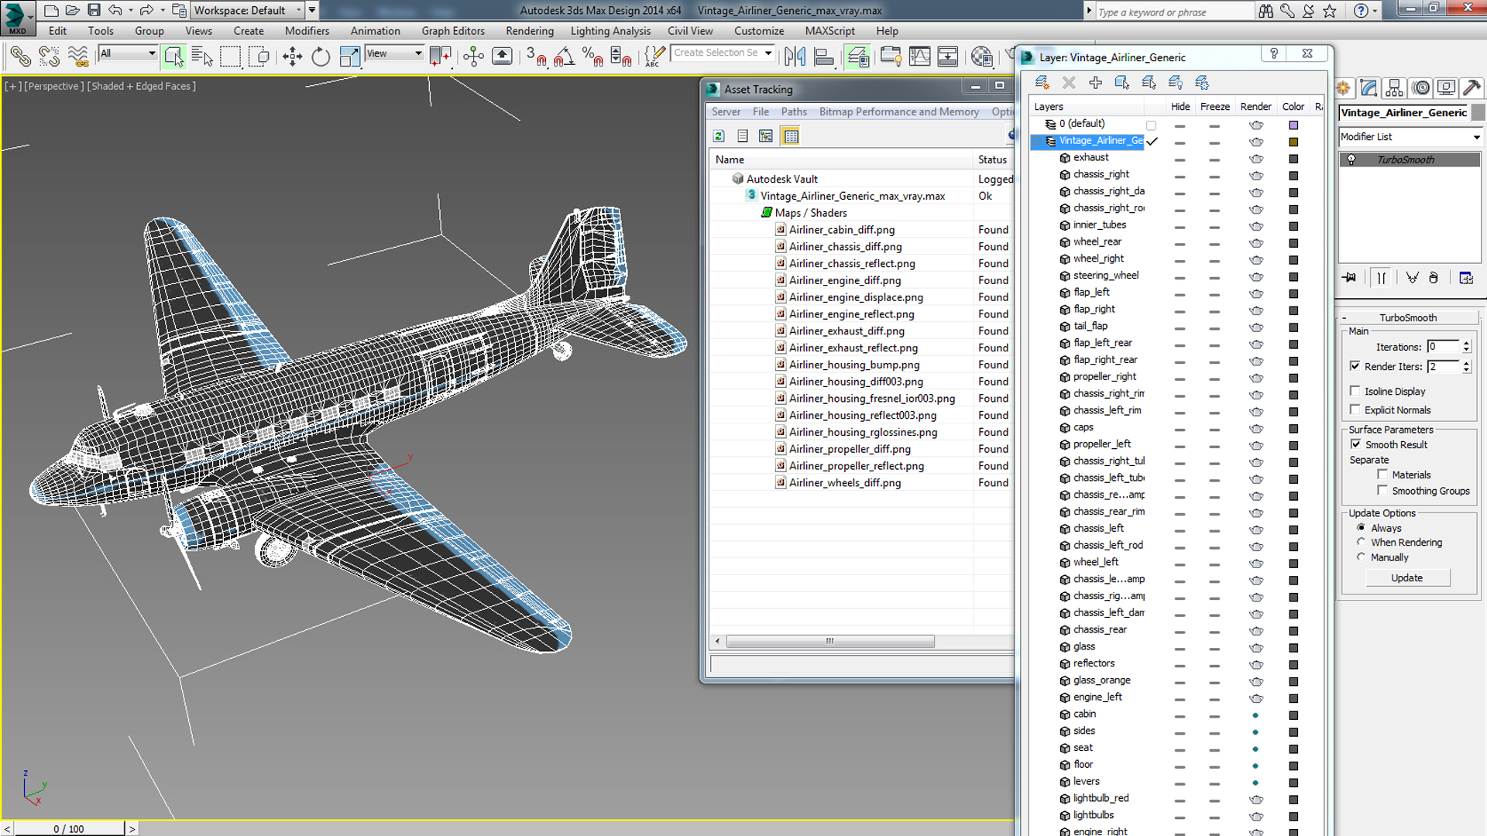This screenshot has height=836, width=1487.
Task: Enable the Explicit Normals checkbox
Action: (x=1355, y=409)
